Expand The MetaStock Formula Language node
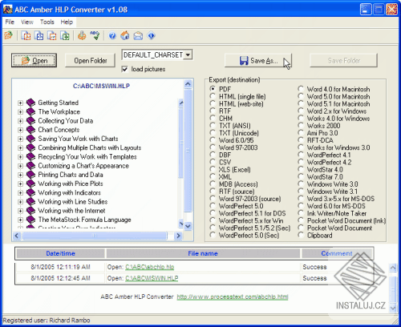 click(20, 220)
